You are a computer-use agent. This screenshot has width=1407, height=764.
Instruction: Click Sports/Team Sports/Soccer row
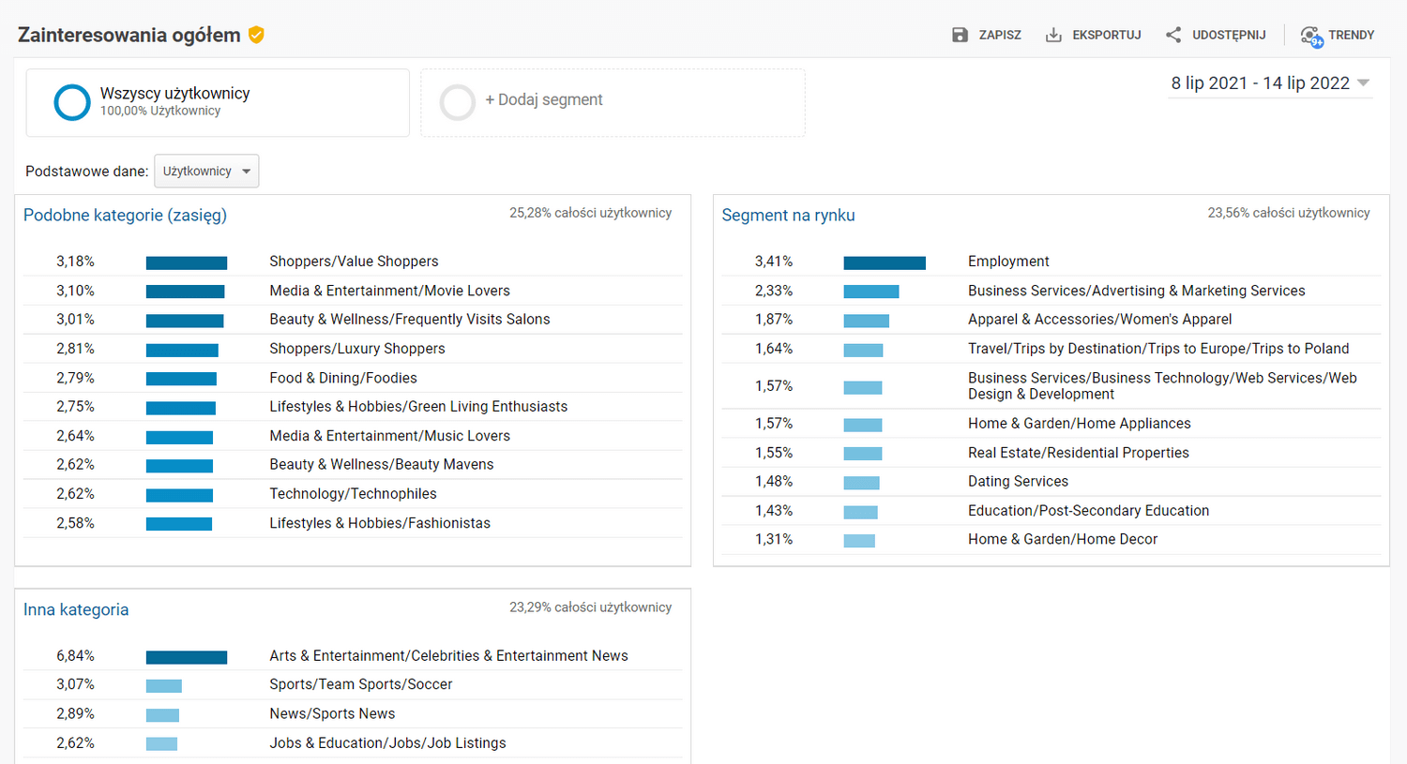pos(353,685)
